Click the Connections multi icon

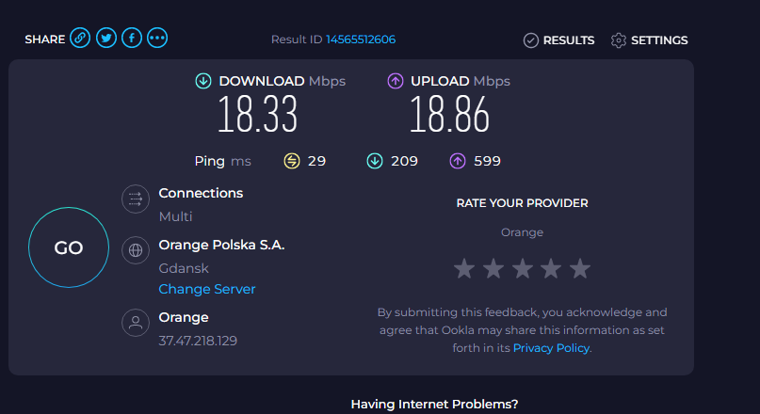coord(136,199)
